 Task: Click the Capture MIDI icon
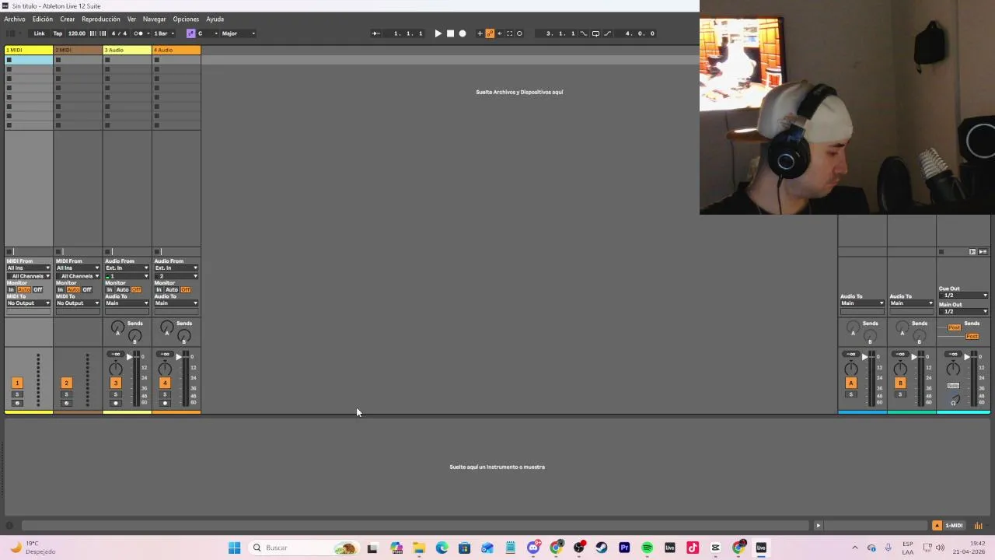pos(510,33)
